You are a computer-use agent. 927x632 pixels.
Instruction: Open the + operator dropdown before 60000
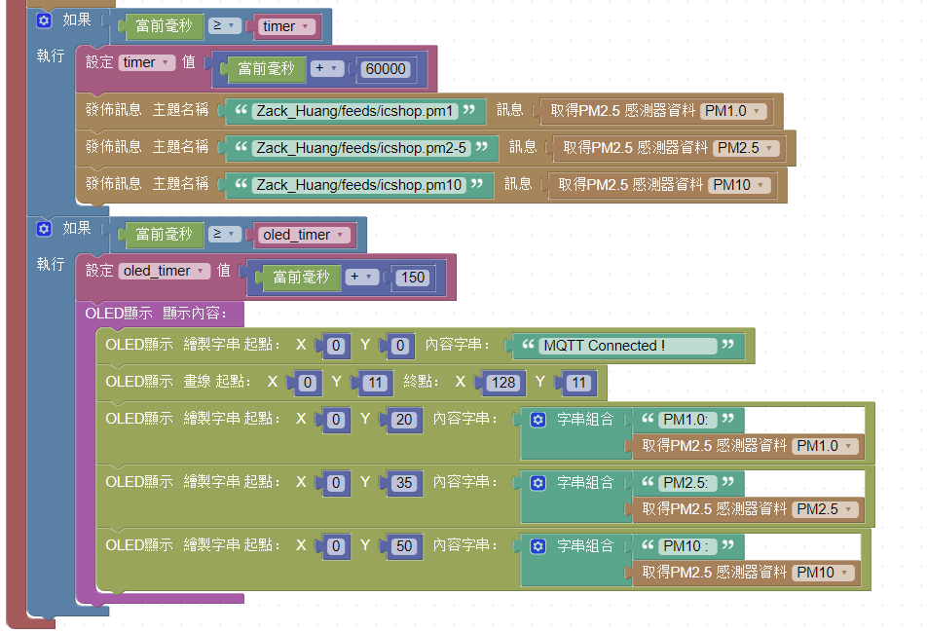point(326,68)
